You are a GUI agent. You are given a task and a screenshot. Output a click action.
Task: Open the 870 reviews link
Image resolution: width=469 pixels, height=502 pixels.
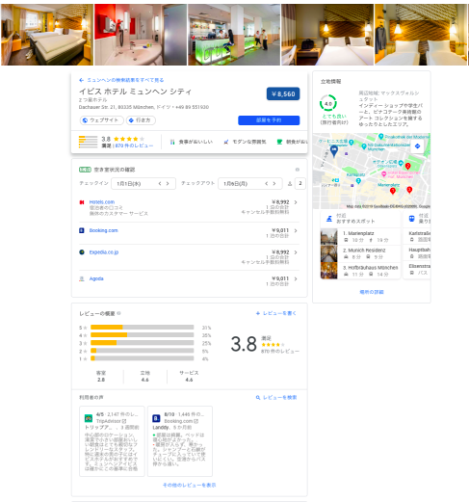pyautogui.click(x=134, y=145)
